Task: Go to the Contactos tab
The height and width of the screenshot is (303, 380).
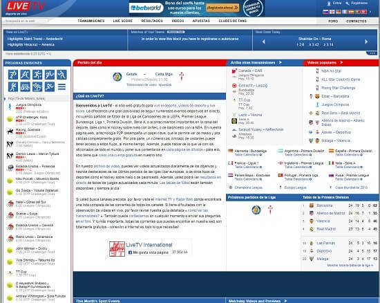Action: [357, 21]
